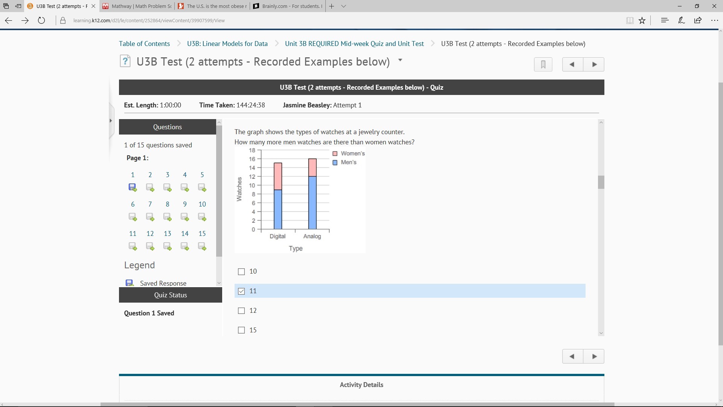Check the answer box for 15
723x407 pixels.
pos(241,330)
